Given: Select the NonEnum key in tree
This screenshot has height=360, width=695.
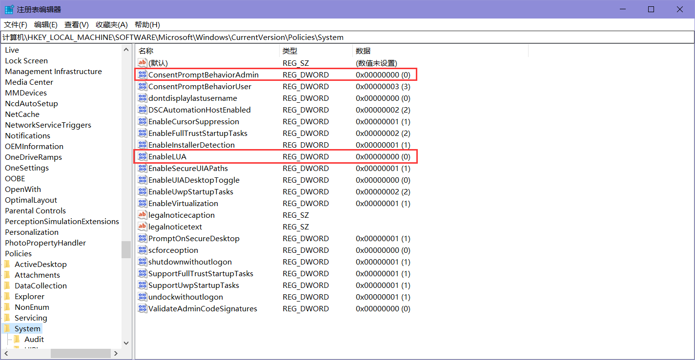Looking at the screenshot, I should click(x=32, y=307).
